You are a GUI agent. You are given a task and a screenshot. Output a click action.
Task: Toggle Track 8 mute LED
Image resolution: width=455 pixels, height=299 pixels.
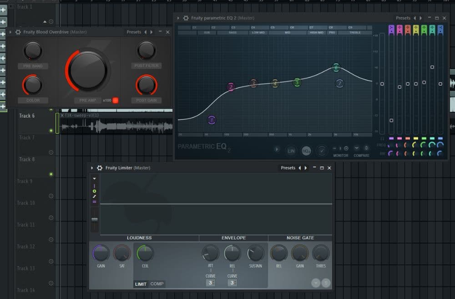coord(51,174)
